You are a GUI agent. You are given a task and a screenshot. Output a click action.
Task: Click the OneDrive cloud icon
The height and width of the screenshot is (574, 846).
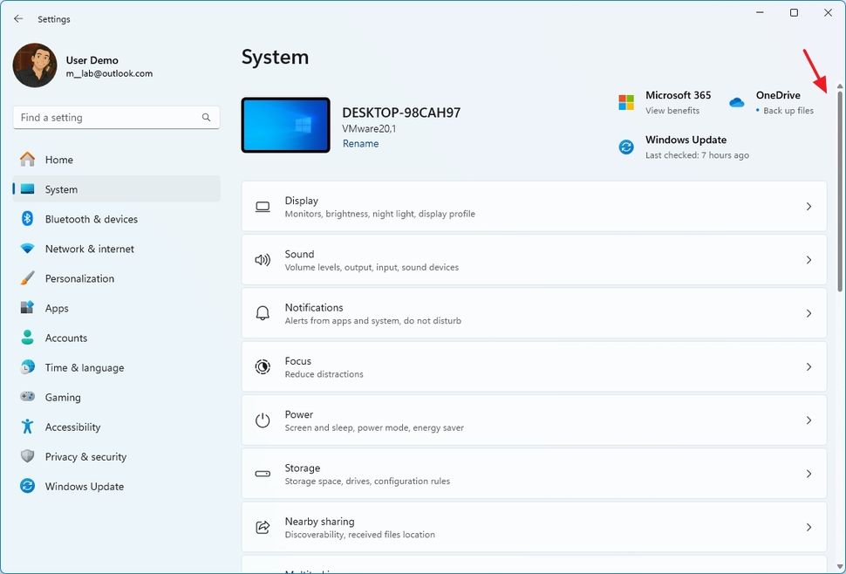736,102
